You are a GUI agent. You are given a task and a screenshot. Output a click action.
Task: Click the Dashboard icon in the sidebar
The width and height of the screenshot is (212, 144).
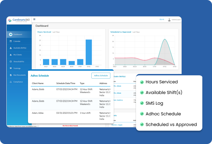pos(11,34)
